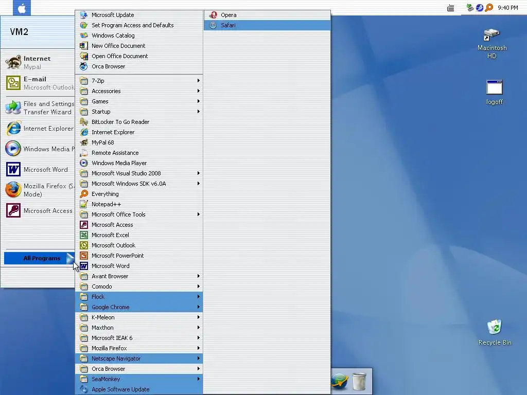Click the Notepad++ icon
This screenshot has width=527, height=395.
84,204
